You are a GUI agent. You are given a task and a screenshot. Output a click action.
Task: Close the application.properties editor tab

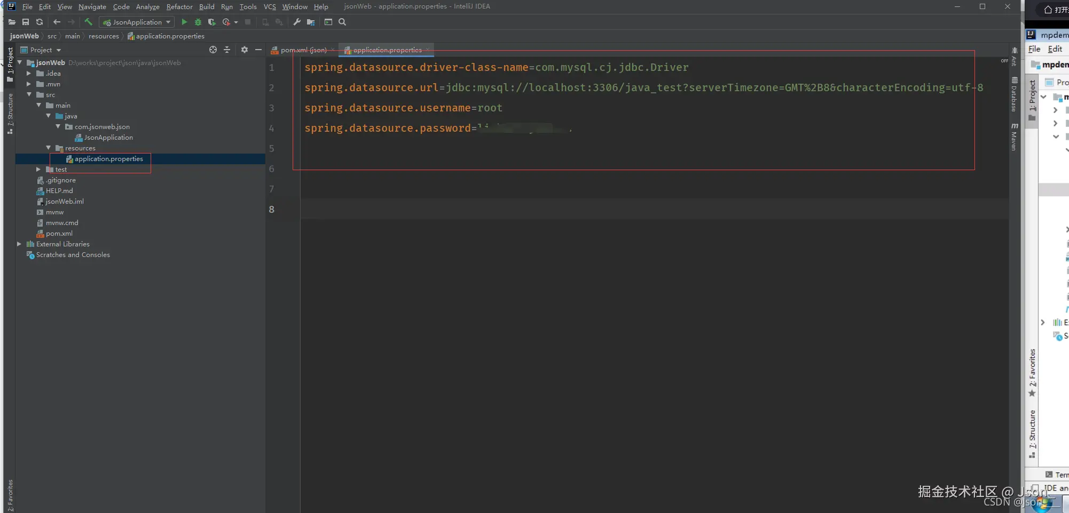[427, 50]
